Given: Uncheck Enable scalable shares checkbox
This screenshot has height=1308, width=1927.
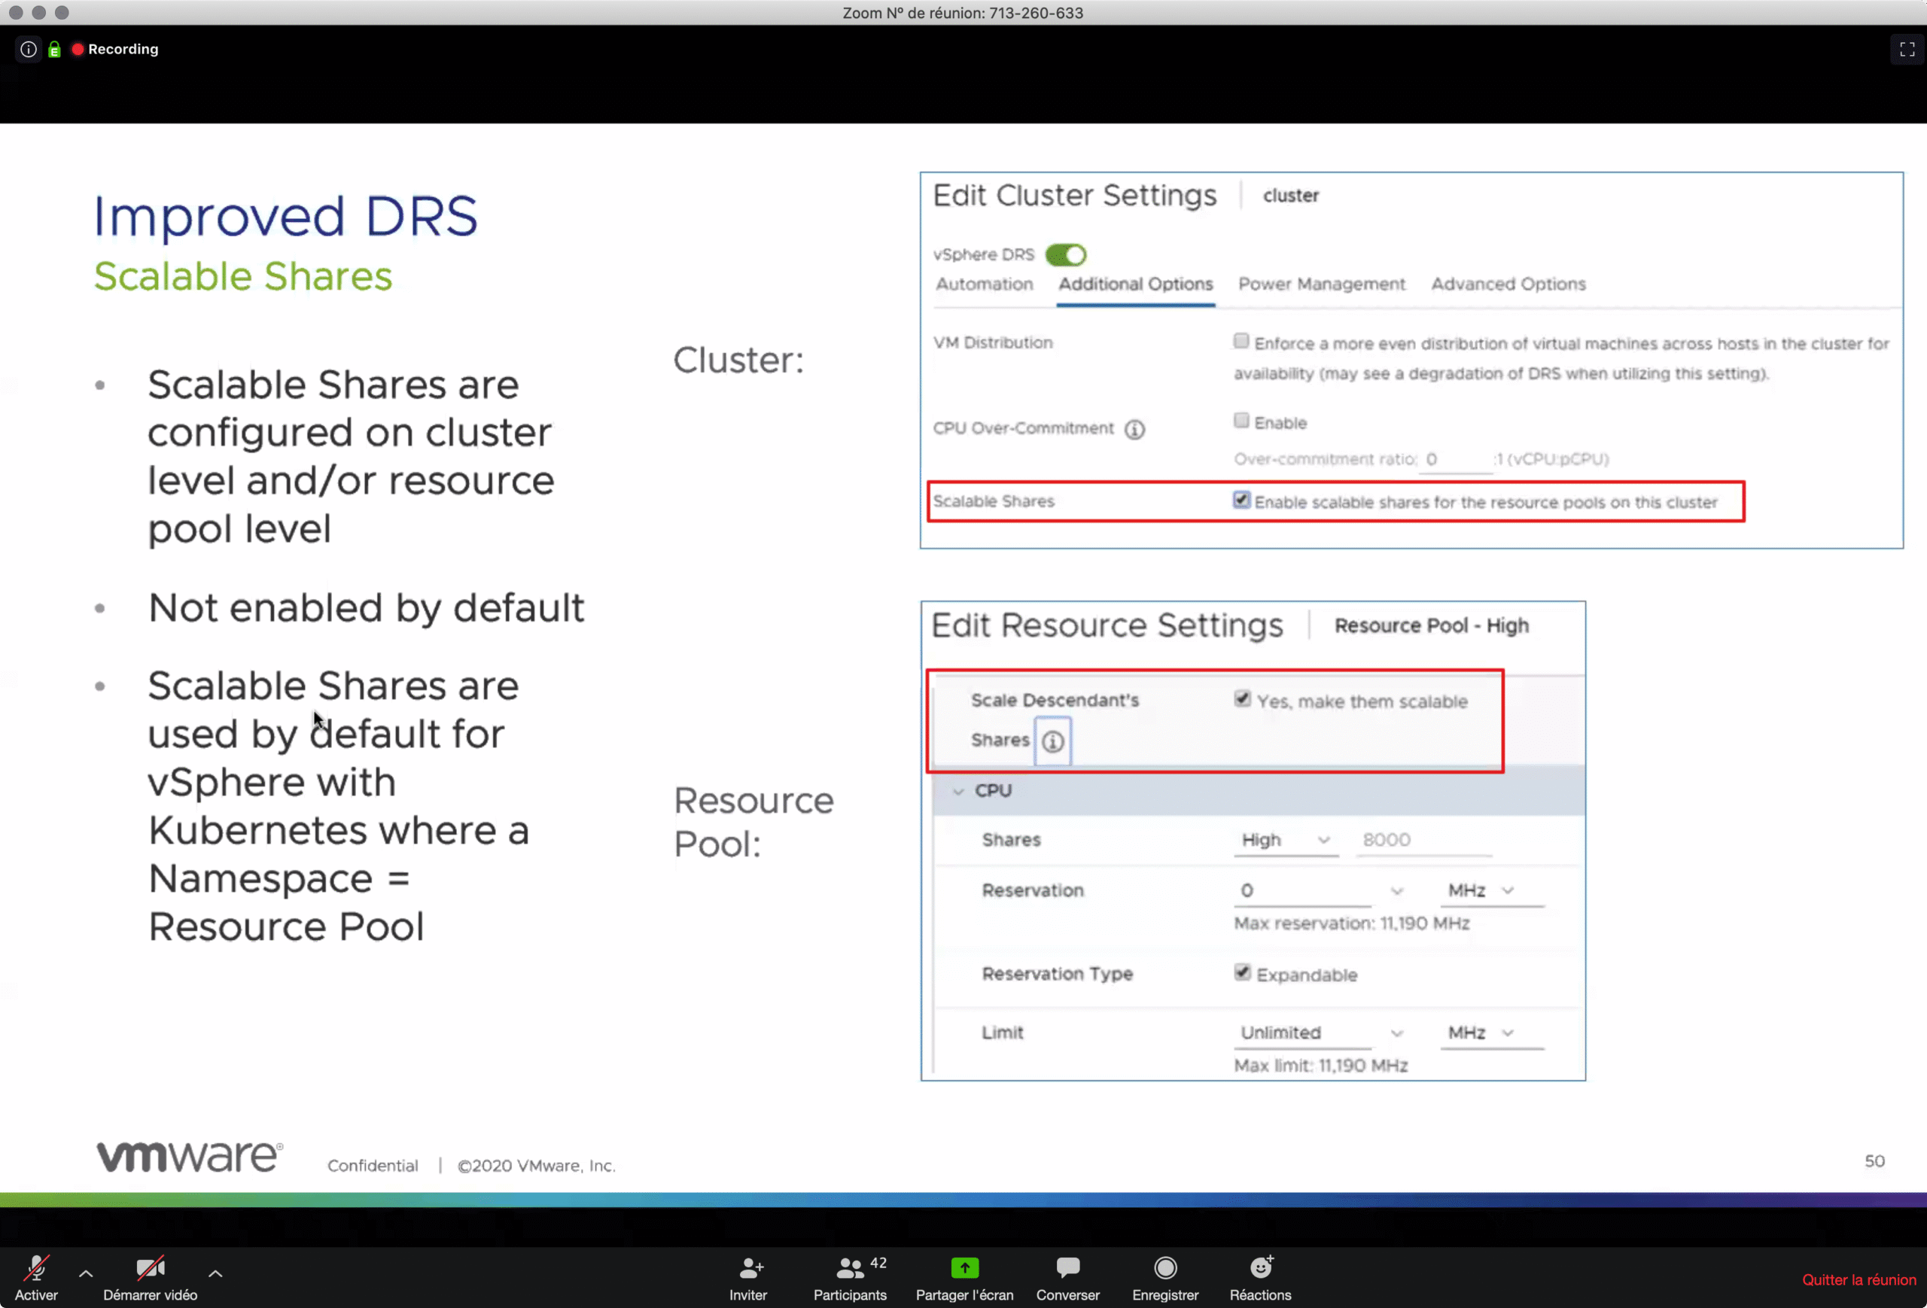Looking at the screenshot, I should pyautogui.click(x=1241, y=500).
